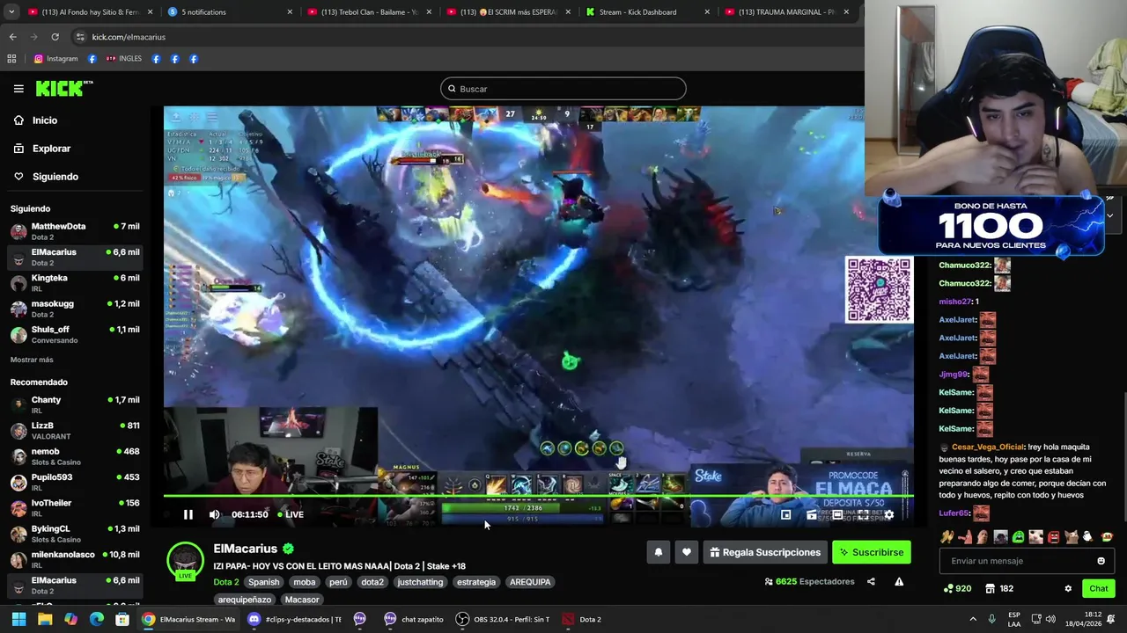Select the AREQUIPA tag

pos(530,582)
